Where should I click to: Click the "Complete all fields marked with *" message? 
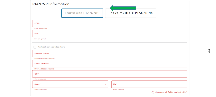[171, 92]
